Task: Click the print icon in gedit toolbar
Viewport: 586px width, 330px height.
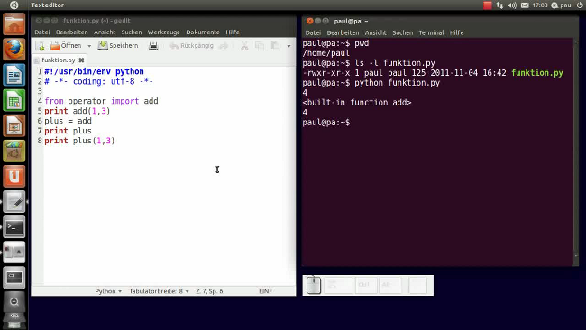Action: click(x=153, y=46)
